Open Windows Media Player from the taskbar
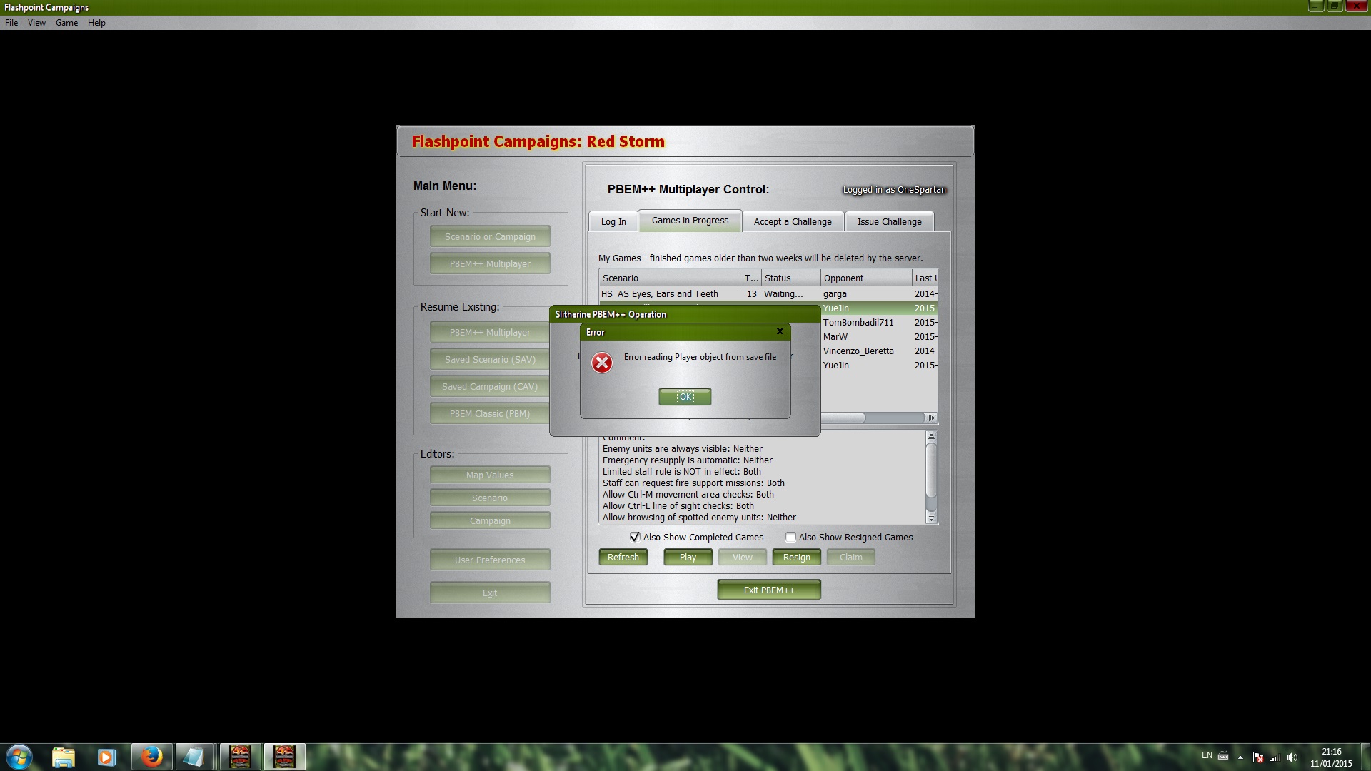The width and height of the screenshot is (1371, 771). point(106,757)
